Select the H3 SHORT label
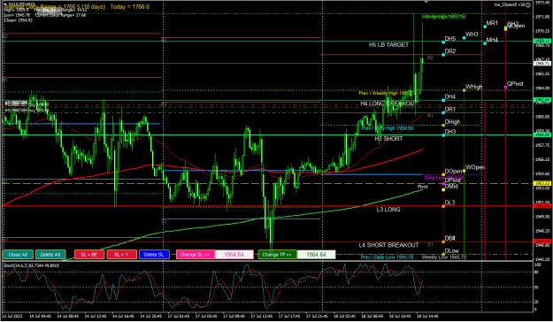Screen dimensions: 553x322 pyautogui.click(x=388, y=139)
